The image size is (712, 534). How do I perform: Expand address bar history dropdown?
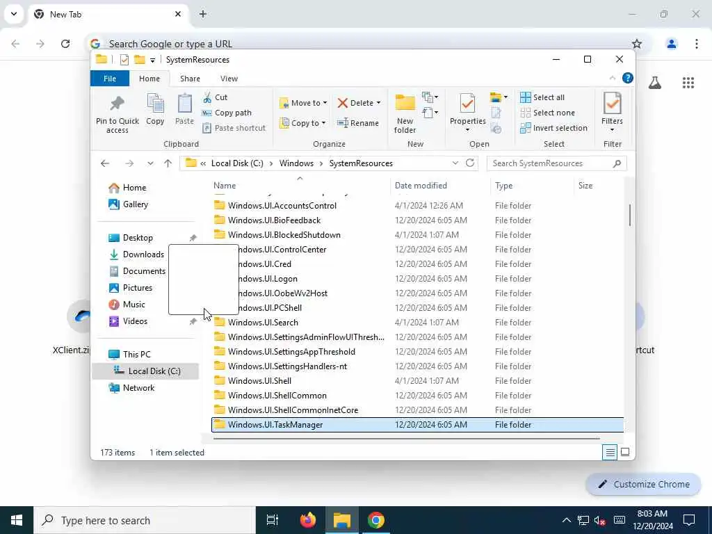tap(455, 163)
